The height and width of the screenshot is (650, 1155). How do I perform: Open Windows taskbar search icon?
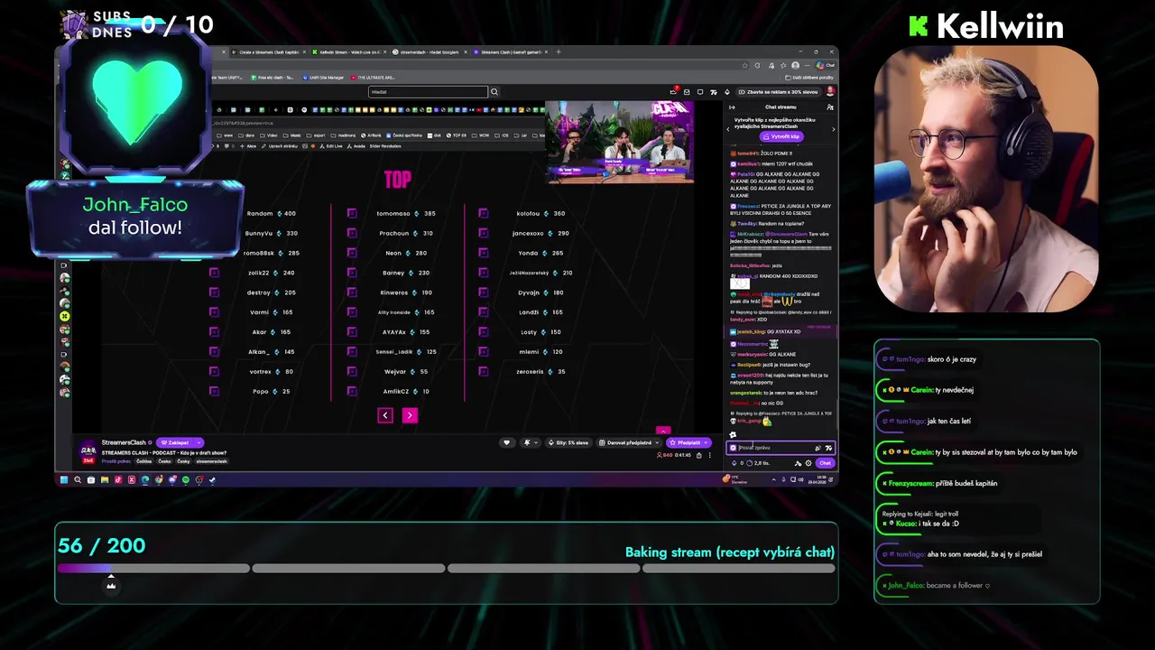click(x=77, y=479)
